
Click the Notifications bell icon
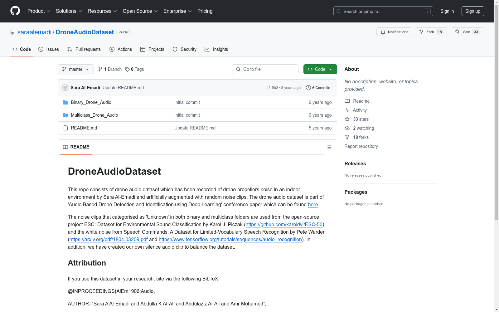pos(383,32)
